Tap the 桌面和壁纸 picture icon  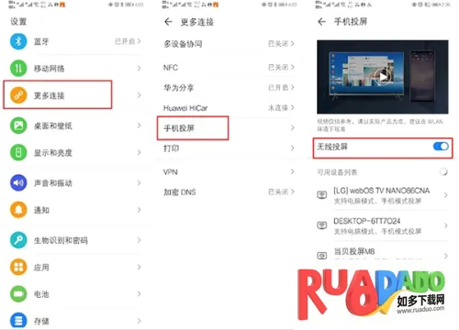pyautogui.click(x=18, y=126)
